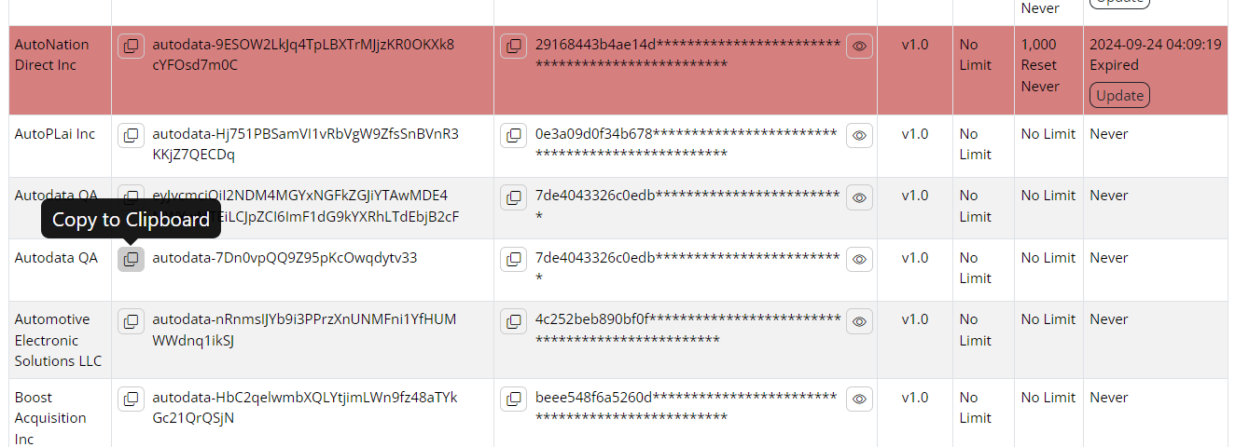Reveal AutoNation Direct Inc secret key

(859, 46)
